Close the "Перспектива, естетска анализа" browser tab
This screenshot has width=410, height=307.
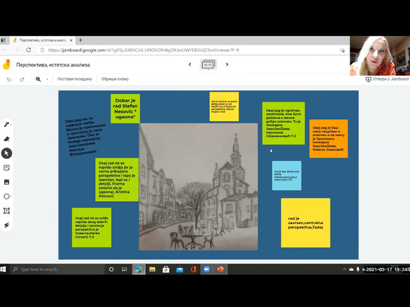[71, 40]
